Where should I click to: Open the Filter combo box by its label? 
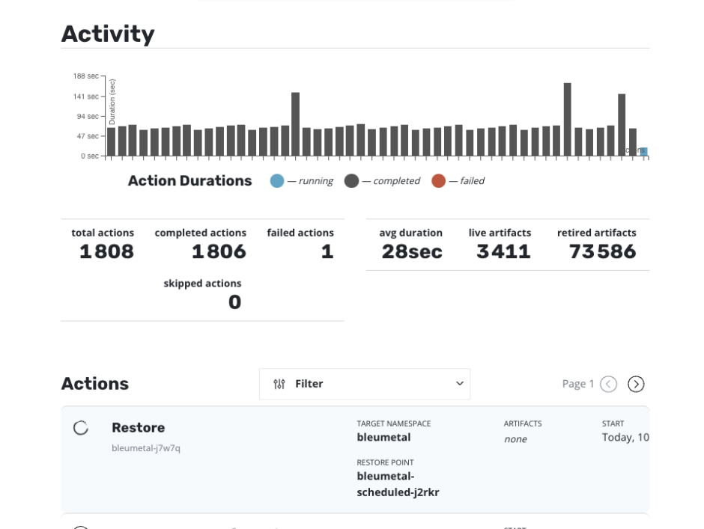tap(309, 384)
